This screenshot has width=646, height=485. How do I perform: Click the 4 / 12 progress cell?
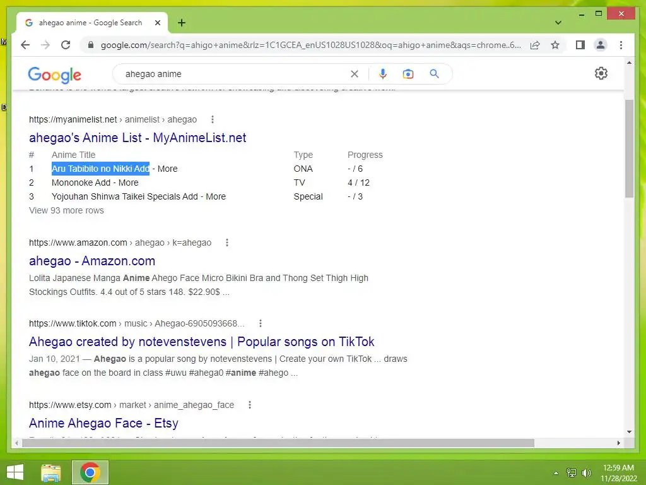358,183
